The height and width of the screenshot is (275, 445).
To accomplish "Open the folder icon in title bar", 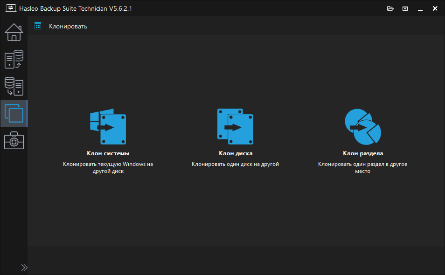I will pos(390,8).
